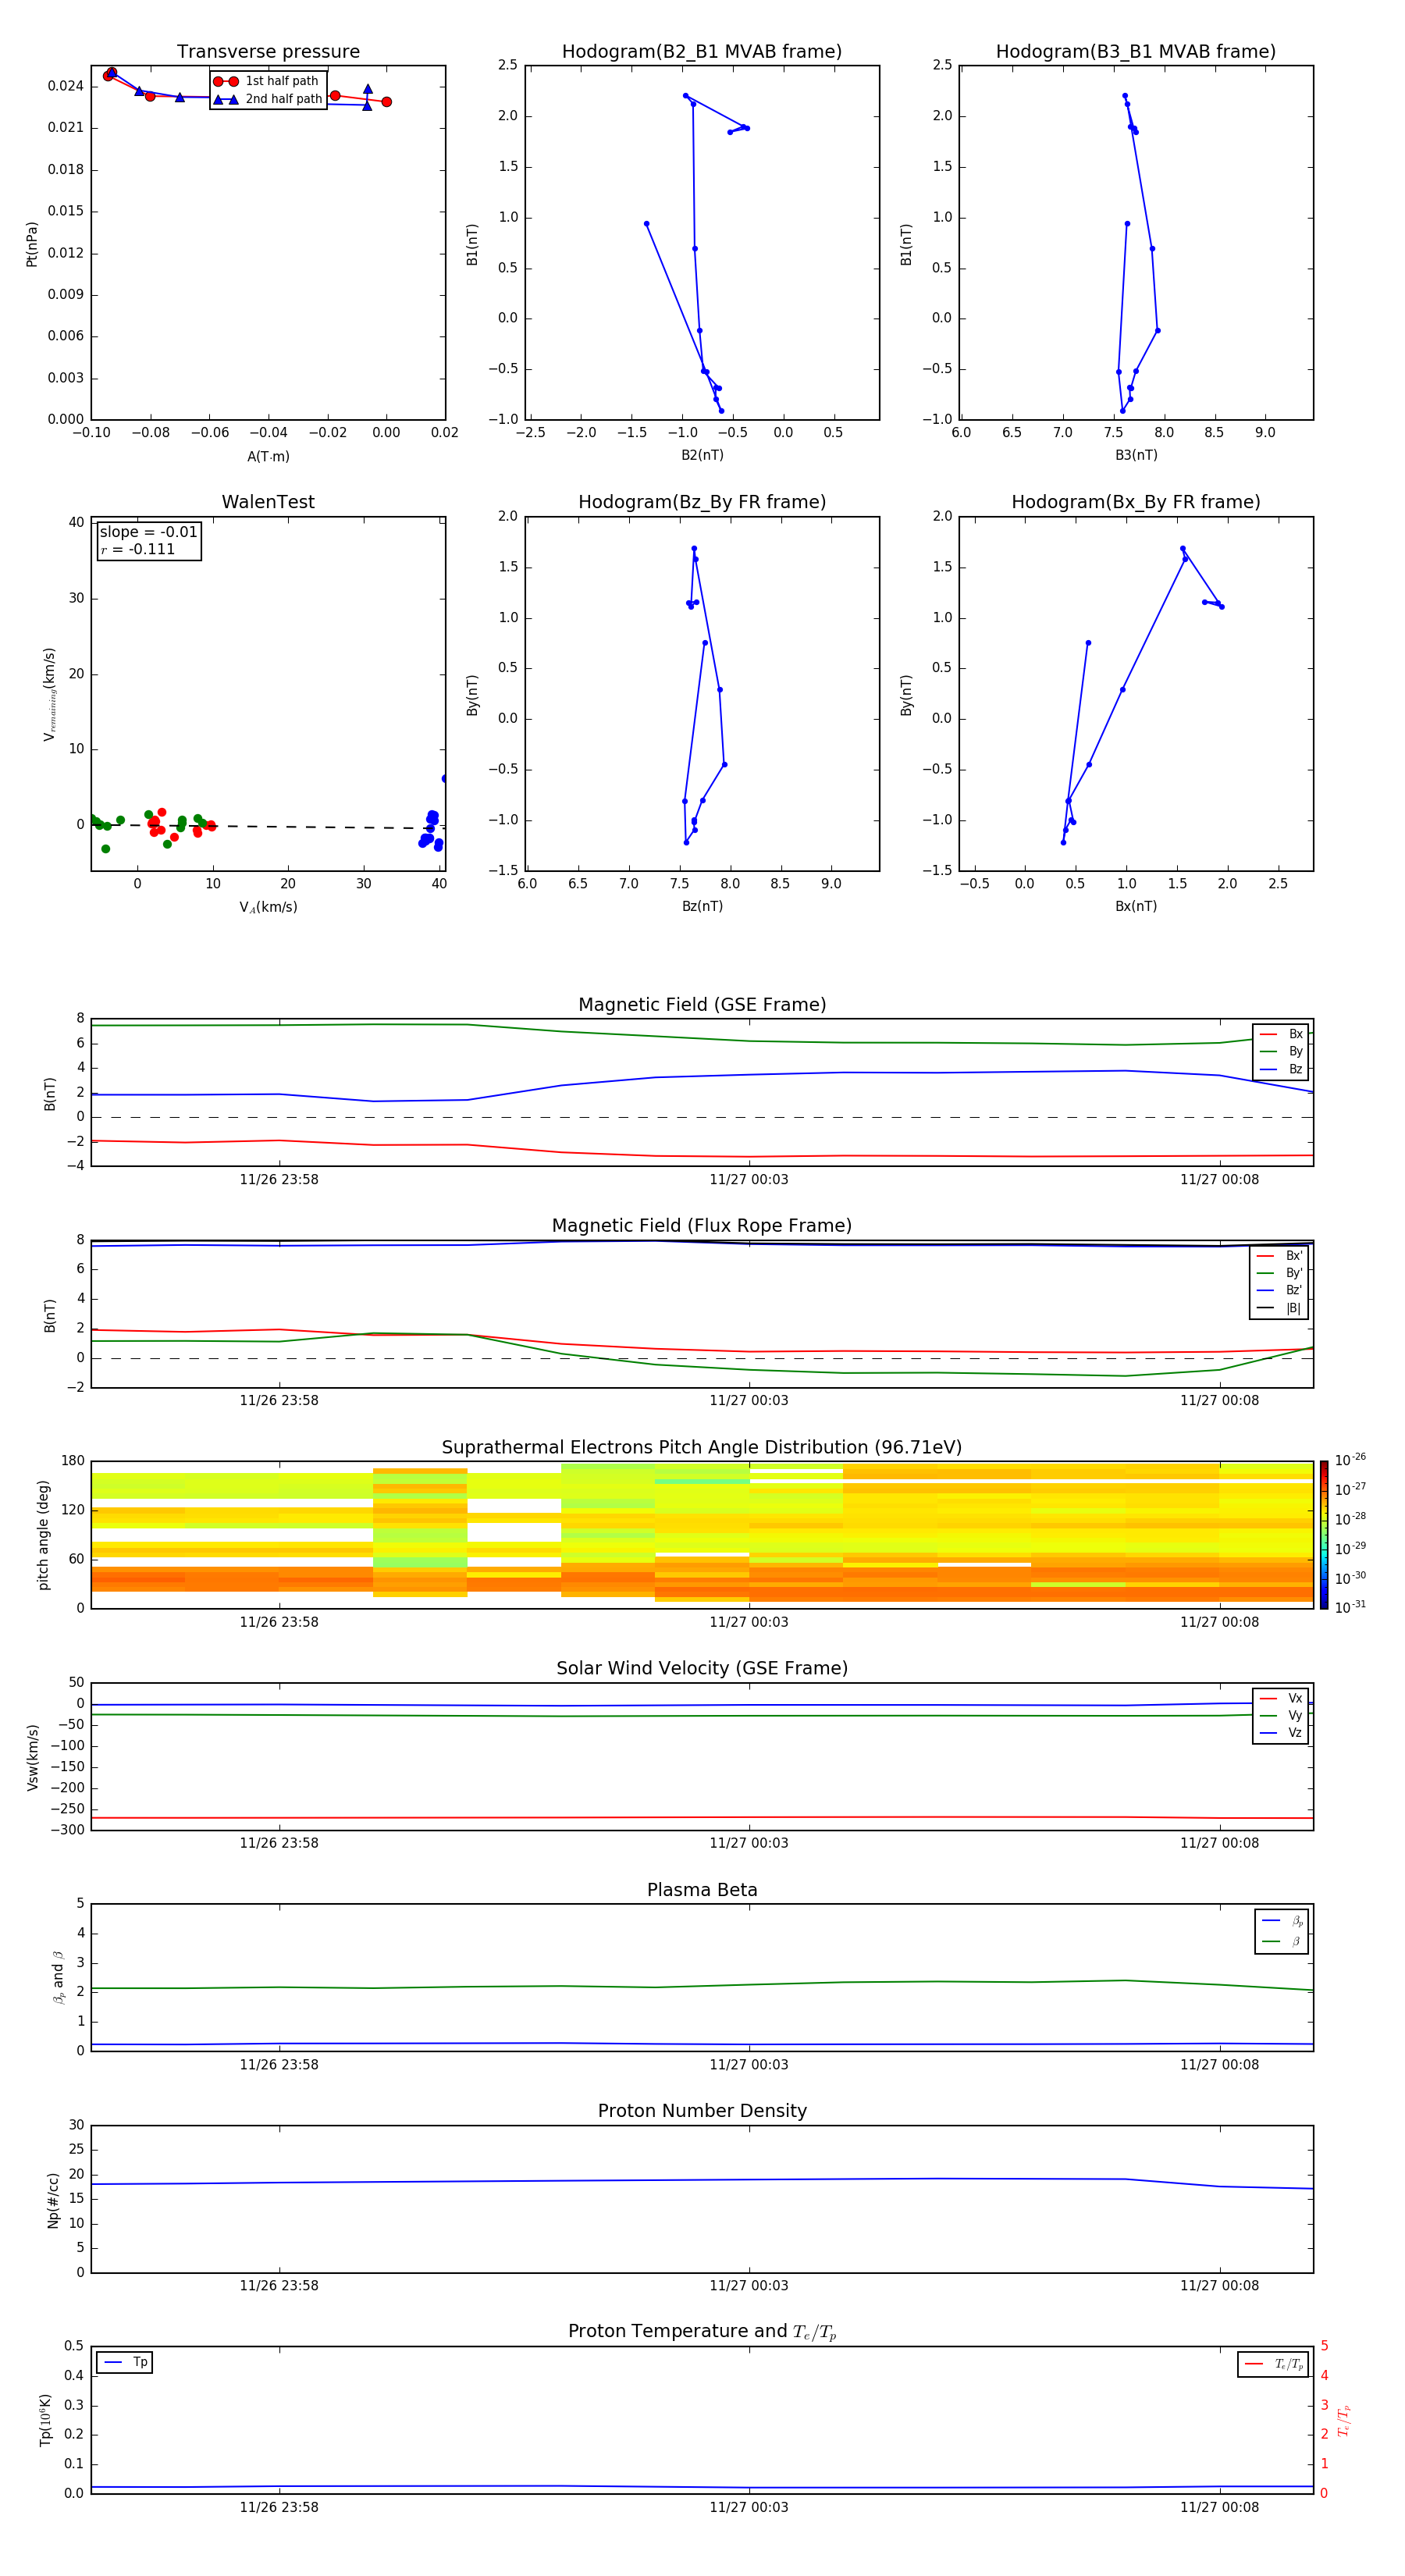Click '11/26 23:58' tick under GSE Magnetic Field
This screenshot has height=2576, width=1405.
click(279, 1179)
